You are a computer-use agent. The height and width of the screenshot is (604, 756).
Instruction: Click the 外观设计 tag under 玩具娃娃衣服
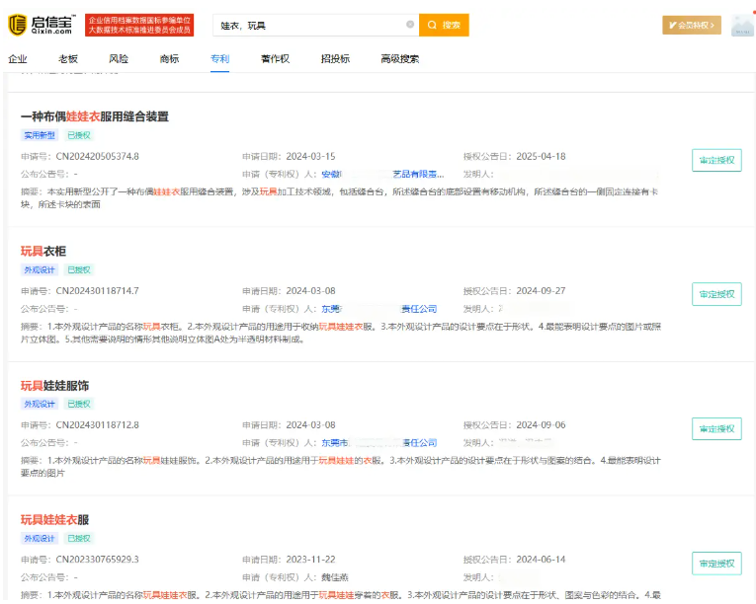click(x=40, y=538)
